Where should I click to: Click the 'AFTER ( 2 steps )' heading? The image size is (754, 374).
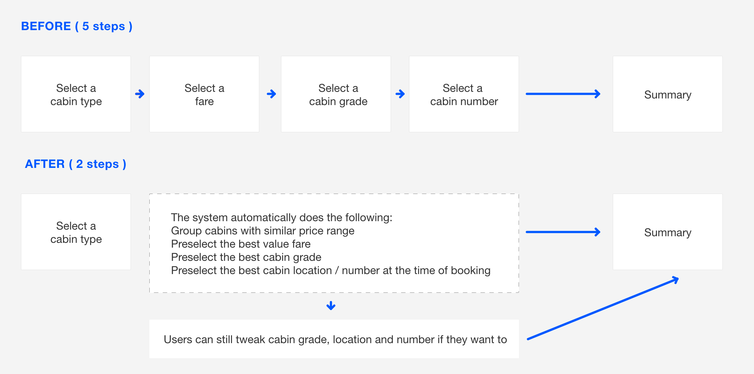[75, 164]
